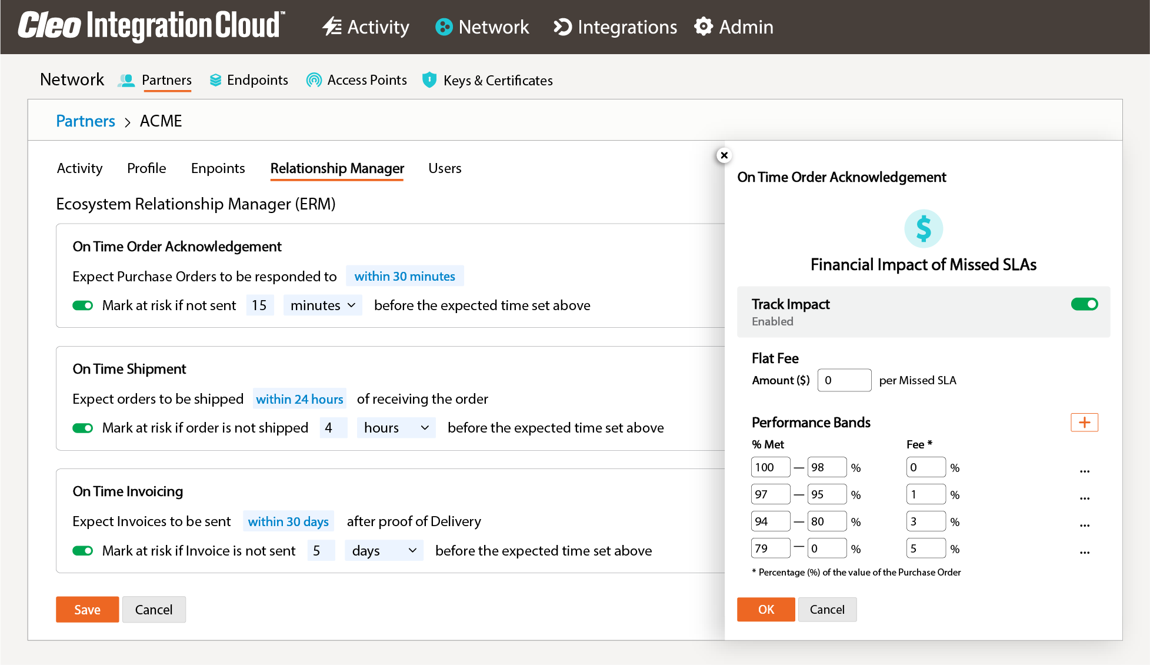The width and height of the screenshot is (1150, 665).
Task: Open options for the 79–0% band
Action: coord(1085,552)
